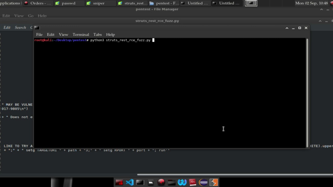This screenshot has height=187, width=333.
Task: Click the struts_rest_rce_fuzz.py editor title bar
Action: tap(157, 21)
